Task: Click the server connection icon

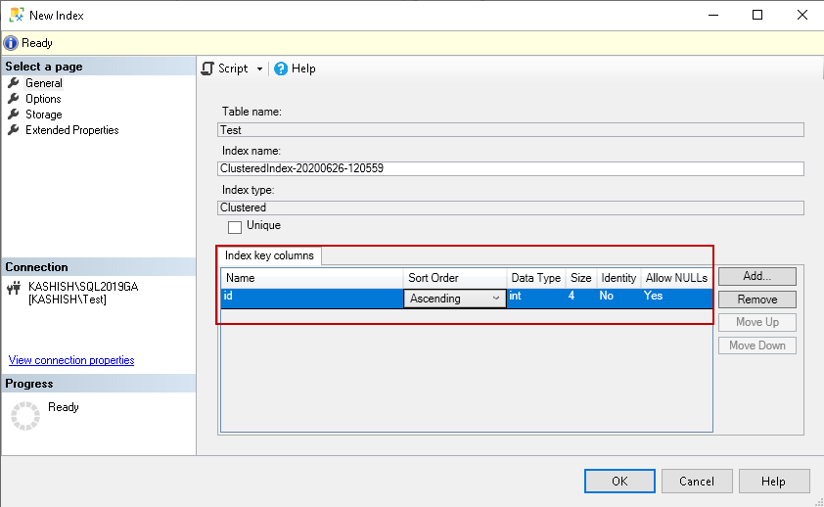Action: [x=14, y=288]
